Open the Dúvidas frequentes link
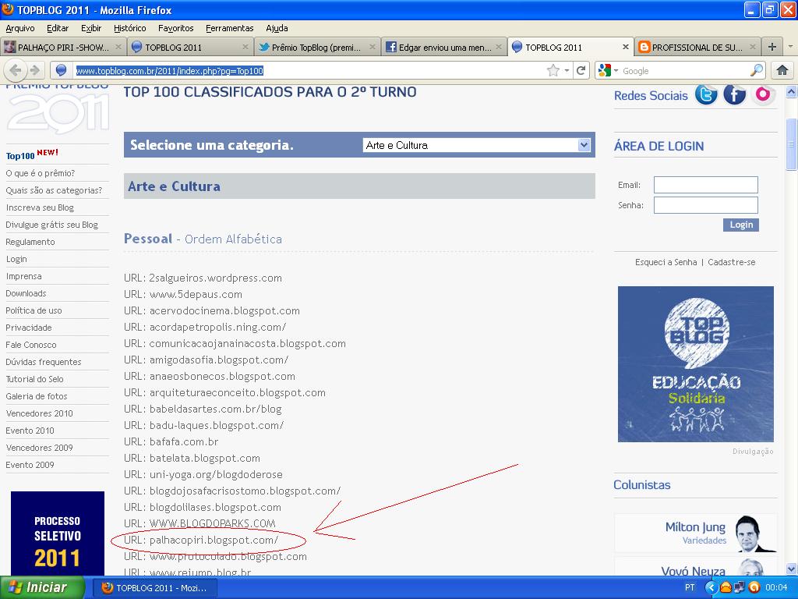 point(44,362)
